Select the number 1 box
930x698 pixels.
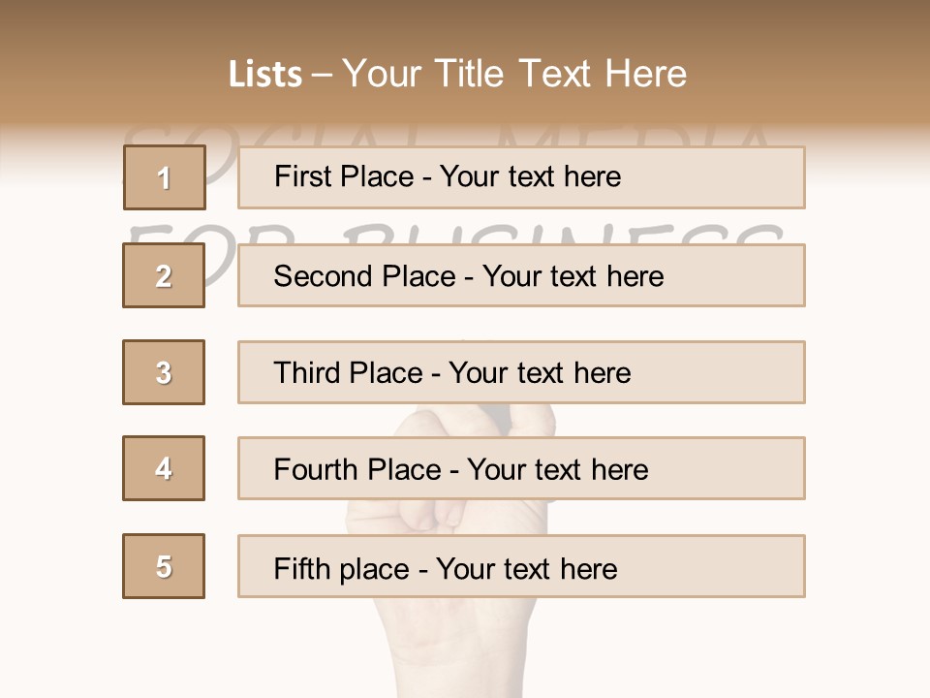coord(165,177)
